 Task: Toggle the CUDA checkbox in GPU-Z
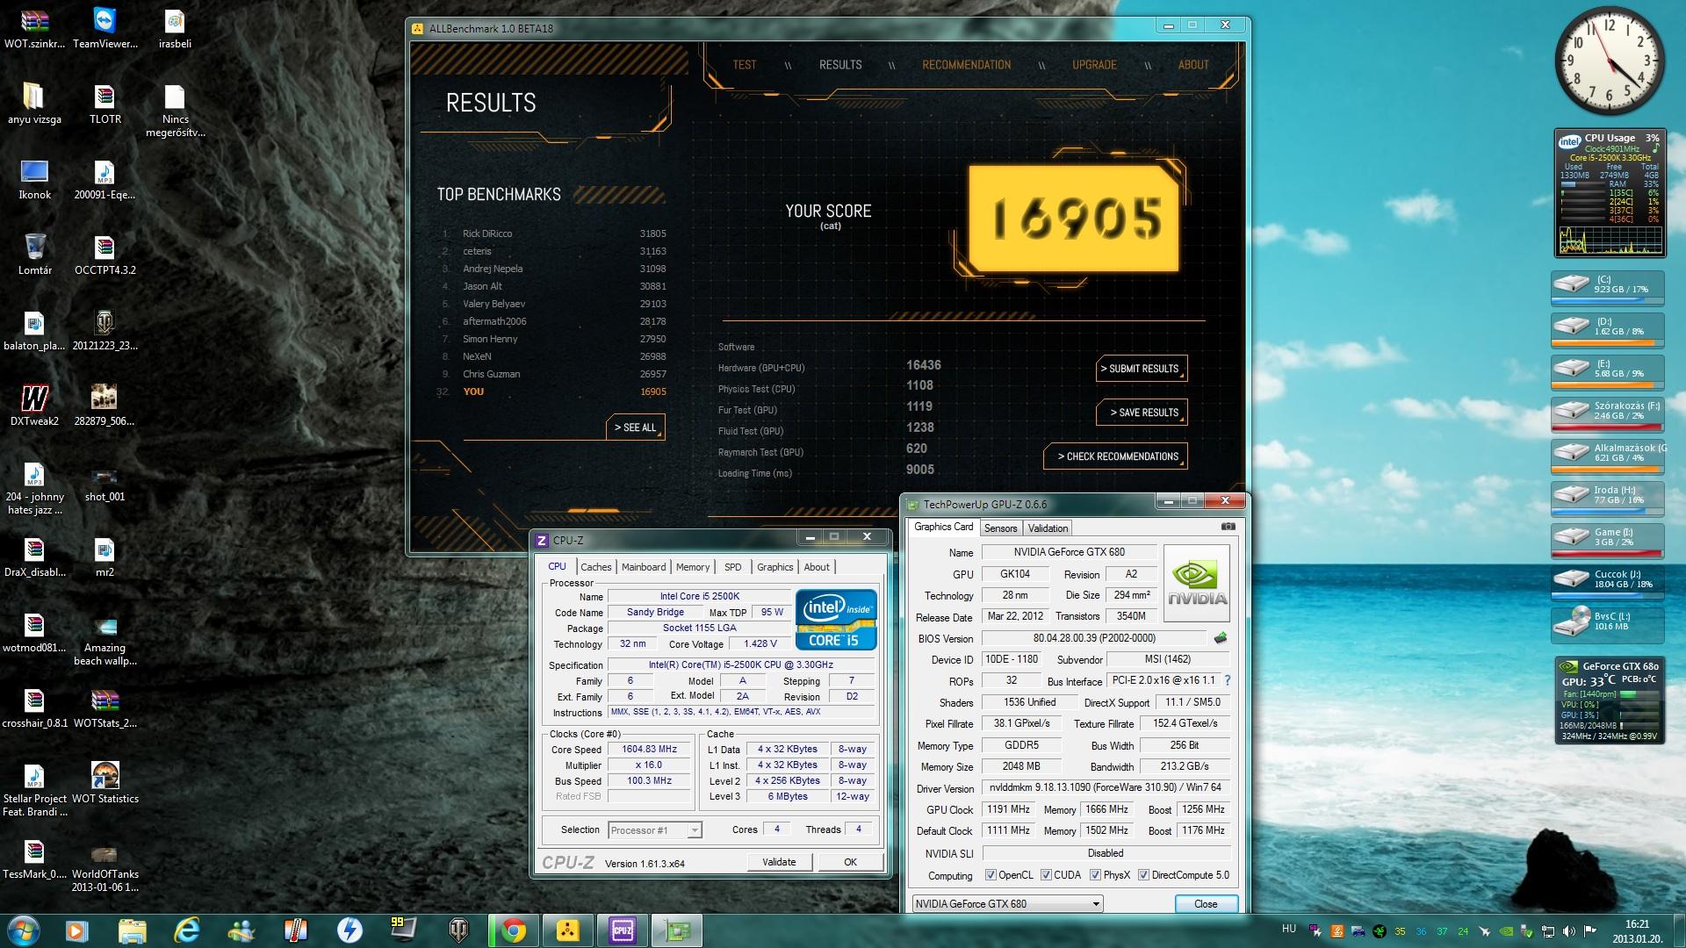pyautogui.click(x=1046, y=875)
